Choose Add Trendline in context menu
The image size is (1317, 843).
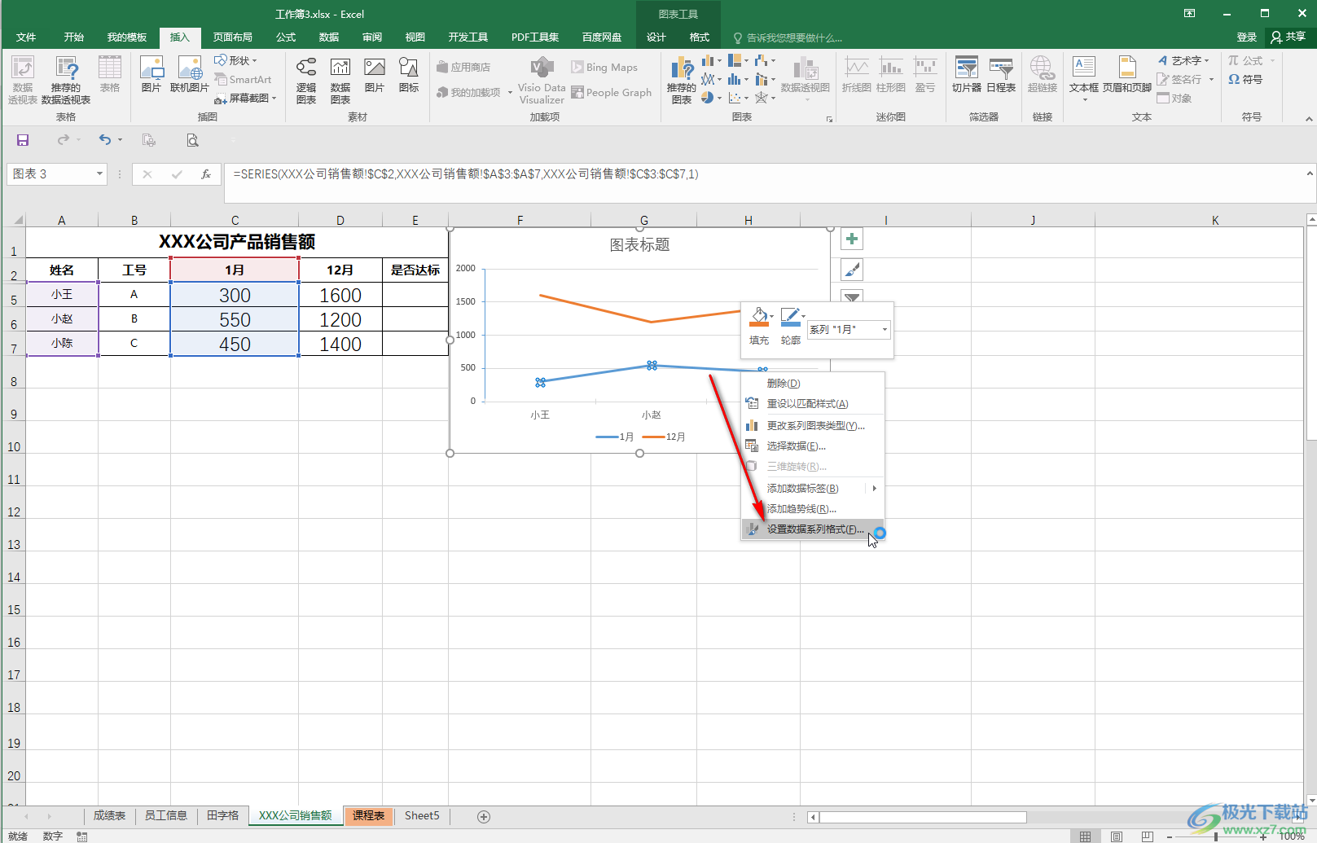813,509
